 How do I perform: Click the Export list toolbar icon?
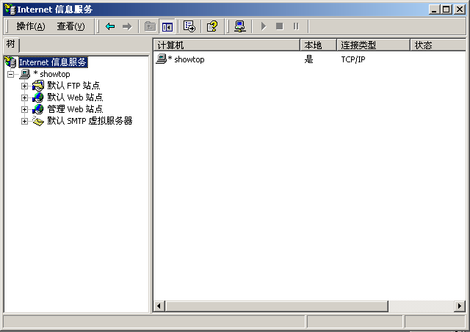189,26
